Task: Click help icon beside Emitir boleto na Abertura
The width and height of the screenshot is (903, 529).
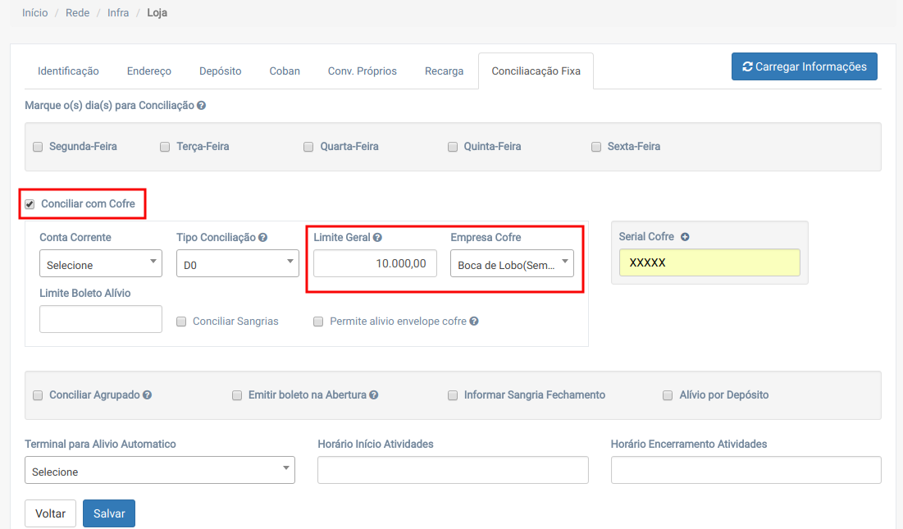Action: 374,395
